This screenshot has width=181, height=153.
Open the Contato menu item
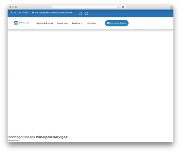click(x=92, y=23)
